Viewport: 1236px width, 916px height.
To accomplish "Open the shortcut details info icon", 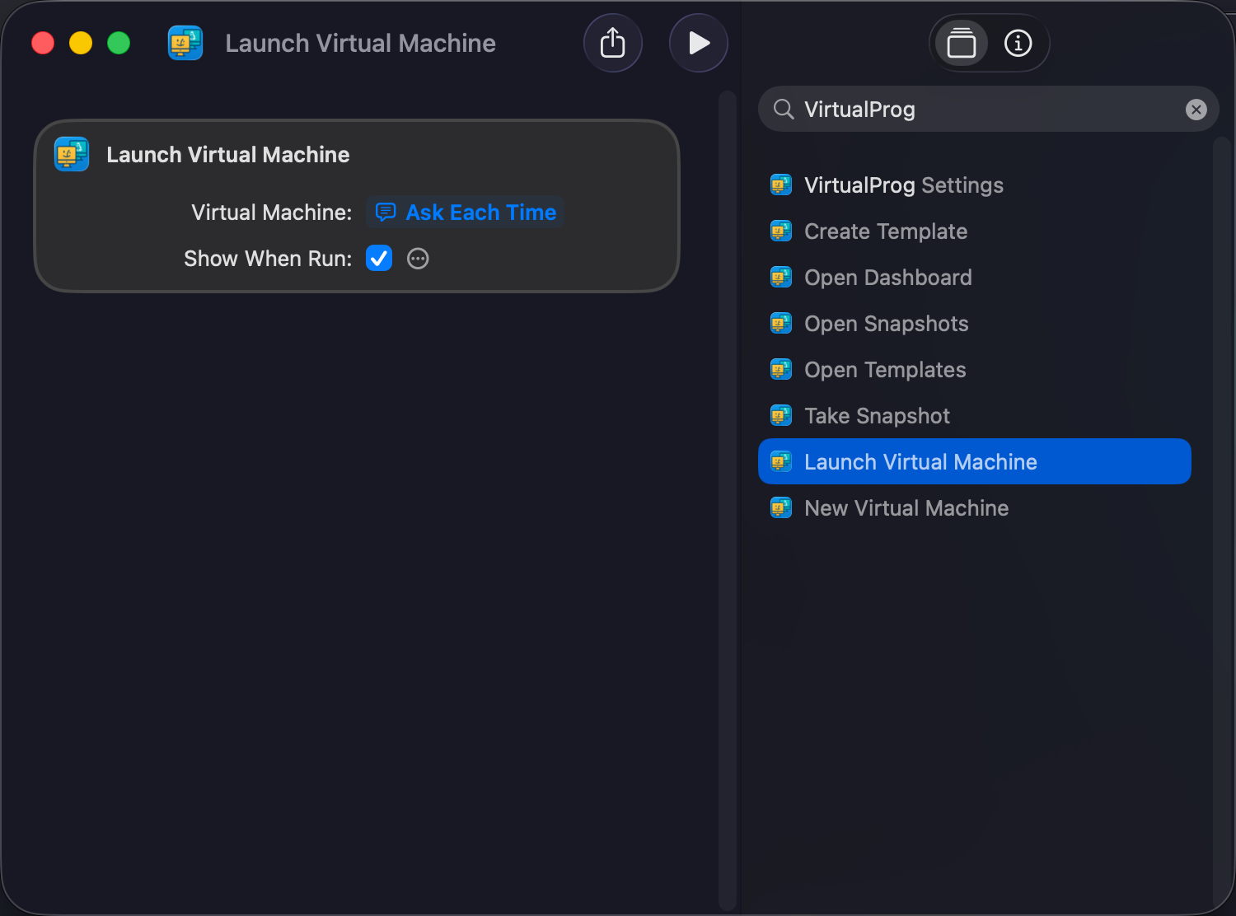I will (x=1018, y=43).
